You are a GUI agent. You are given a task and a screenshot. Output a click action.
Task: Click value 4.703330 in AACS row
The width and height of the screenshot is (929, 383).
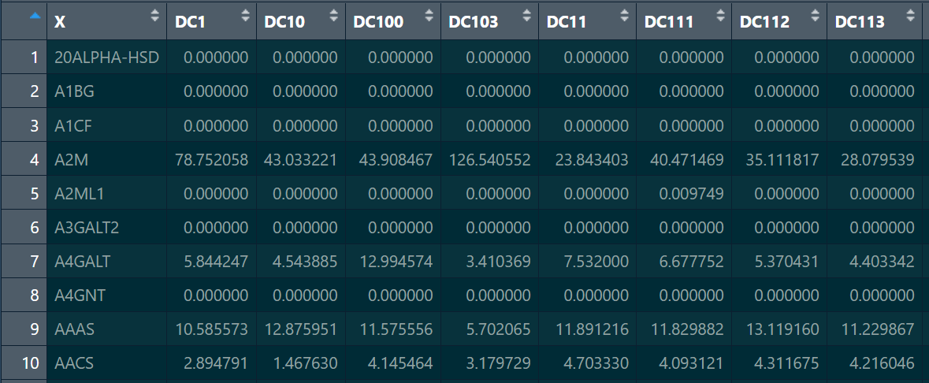click(x=596, y=363)
